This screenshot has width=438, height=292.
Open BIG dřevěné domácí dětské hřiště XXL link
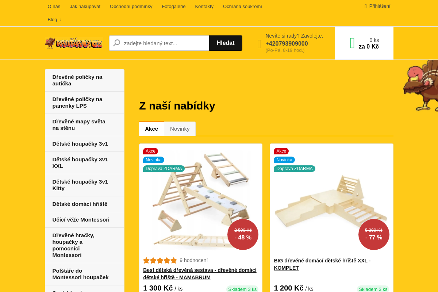322,264
